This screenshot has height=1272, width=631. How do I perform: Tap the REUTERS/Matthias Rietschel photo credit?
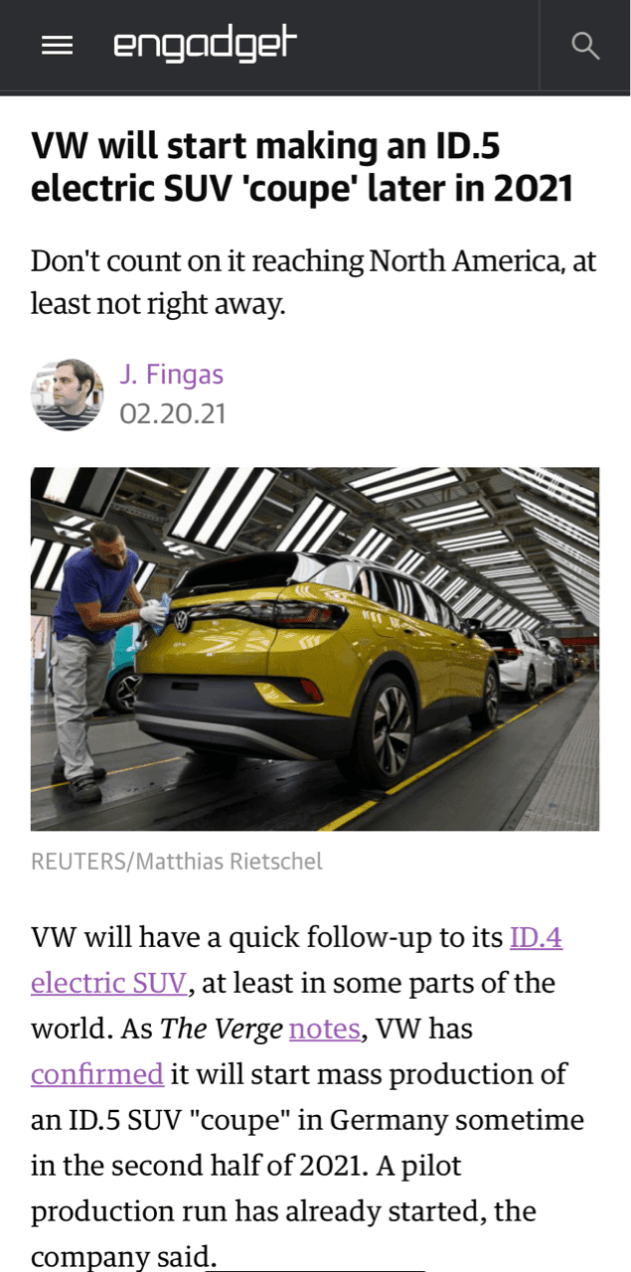[x=177, y=862]
